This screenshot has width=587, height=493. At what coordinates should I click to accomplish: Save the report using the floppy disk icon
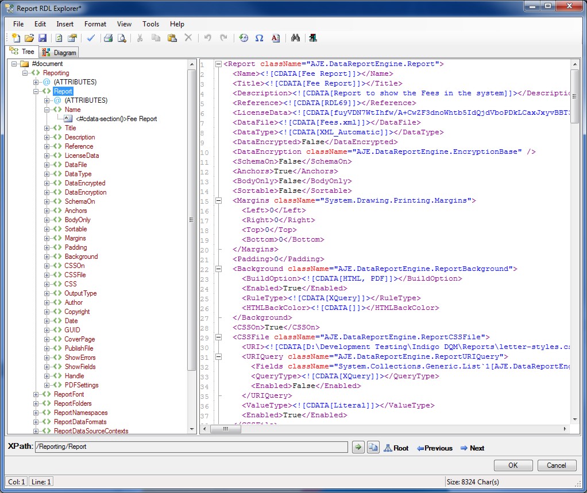click(42, 38)
